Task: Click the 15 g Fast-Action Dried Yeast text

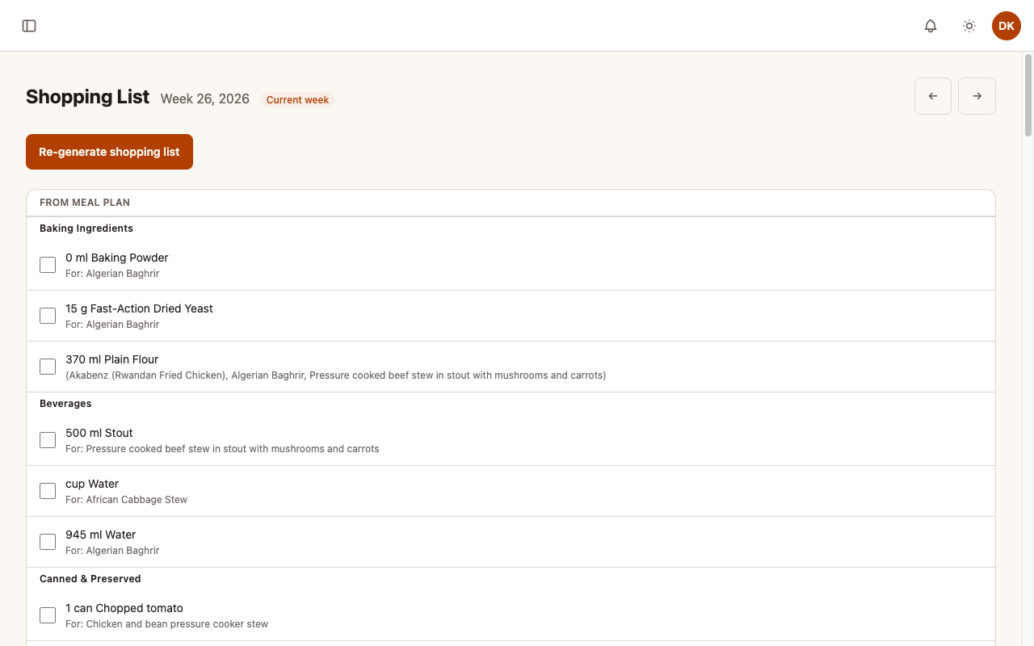Action: tap(139, 308)
